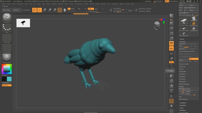Toggle Live Boolean mode
Image resolution: width=202 pixels, height=113 pixels.
click(26, 10)
